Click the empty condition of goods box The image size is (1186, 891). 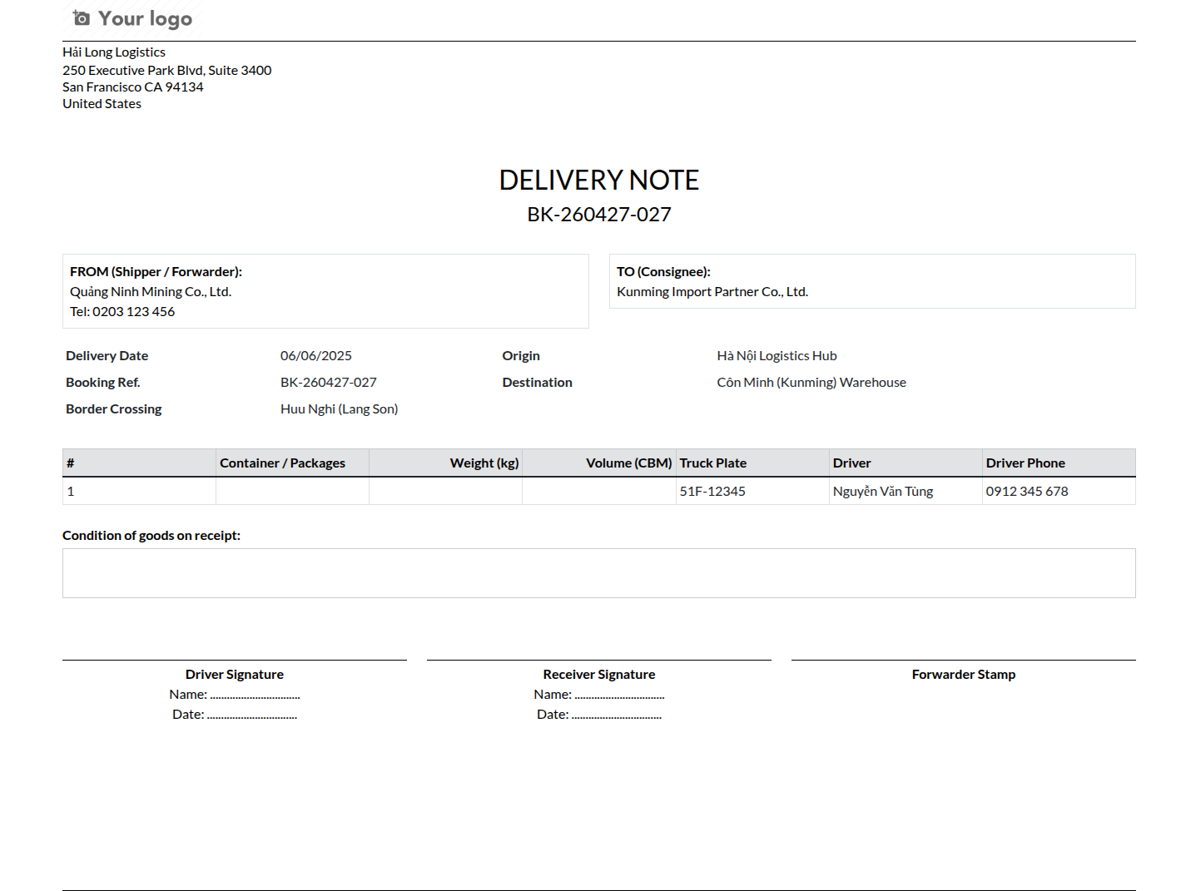(599, 573)
